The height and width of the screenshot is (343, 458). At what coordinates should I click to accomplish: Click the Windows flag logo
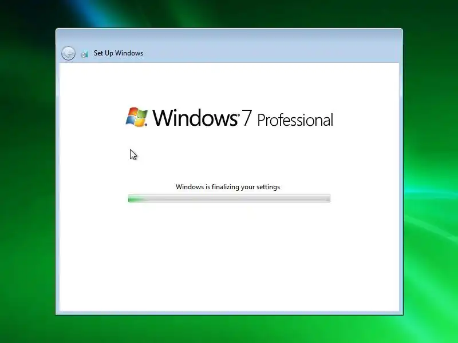(x=136, y=117)
